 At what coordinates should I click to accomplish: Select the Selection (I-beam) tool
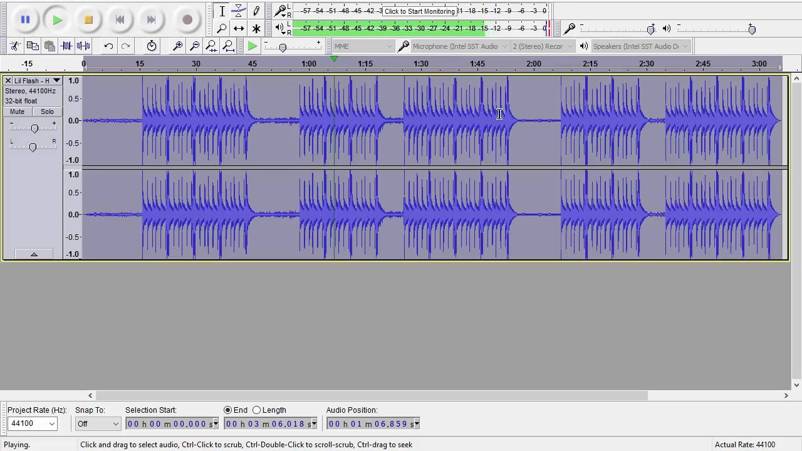pos(222,11)
